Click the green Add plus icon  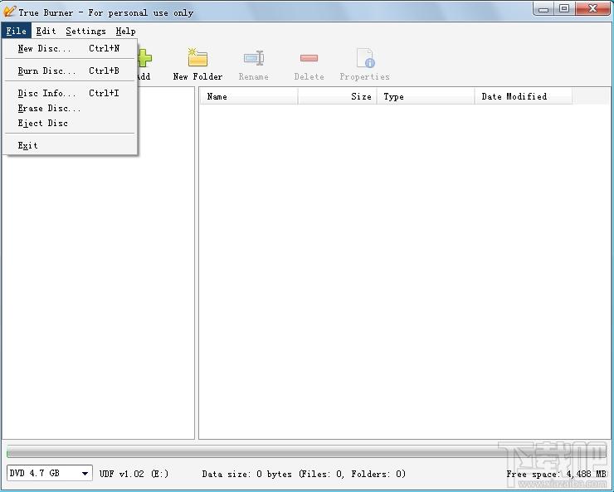tap(145, 58)
